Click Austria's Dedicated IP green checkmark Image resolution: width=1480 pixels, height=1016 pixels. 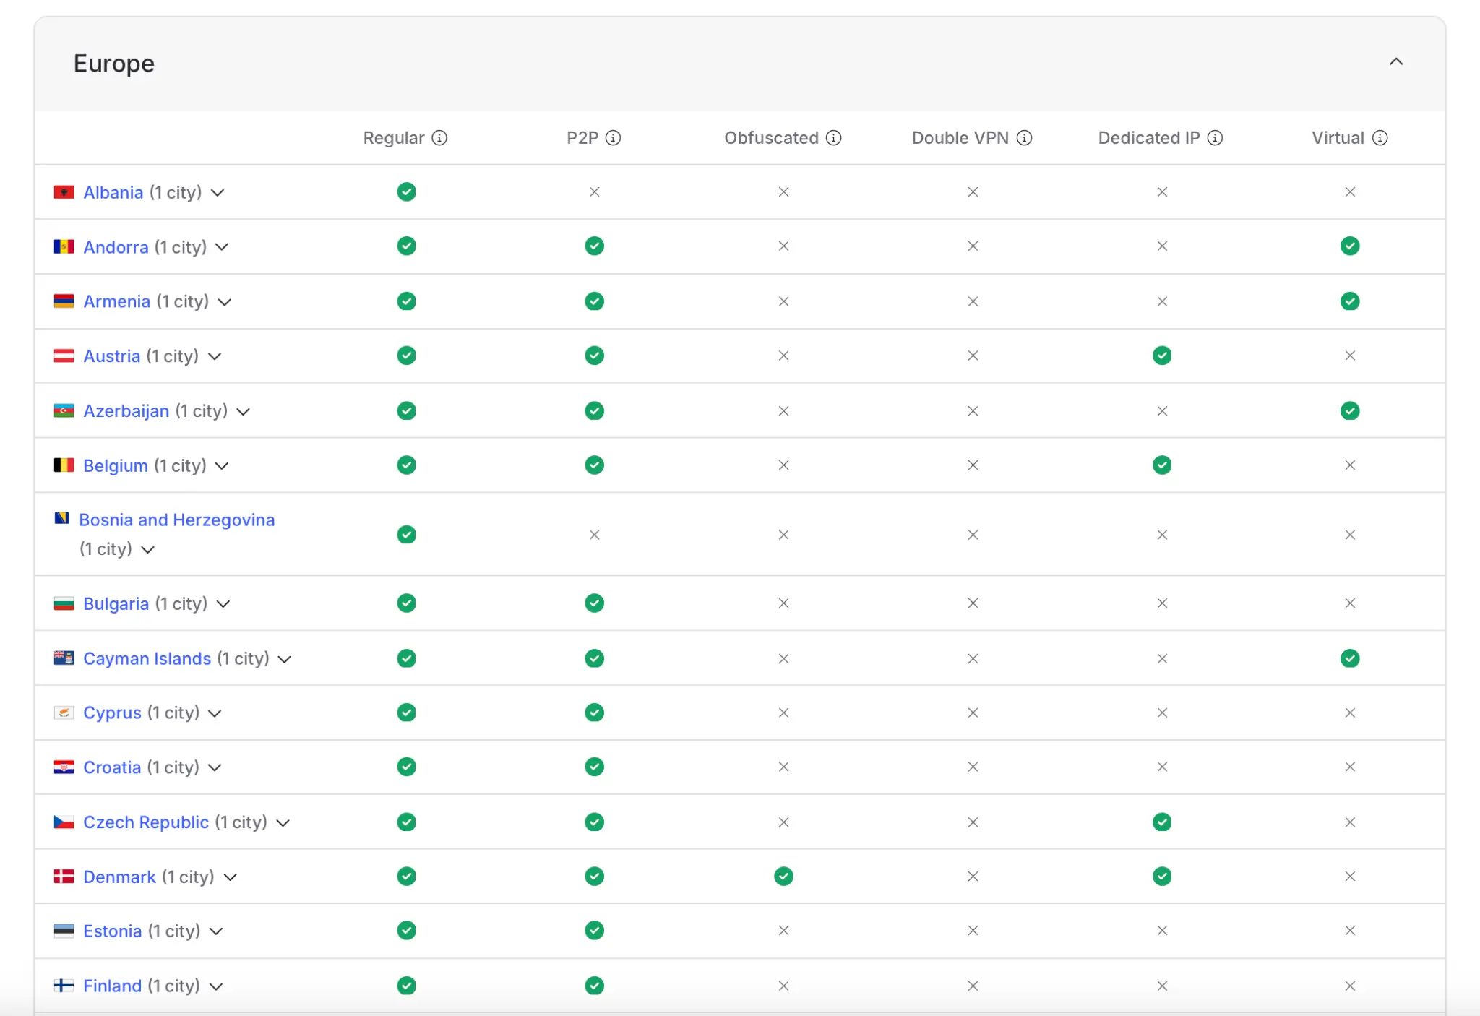point(1162,356)
